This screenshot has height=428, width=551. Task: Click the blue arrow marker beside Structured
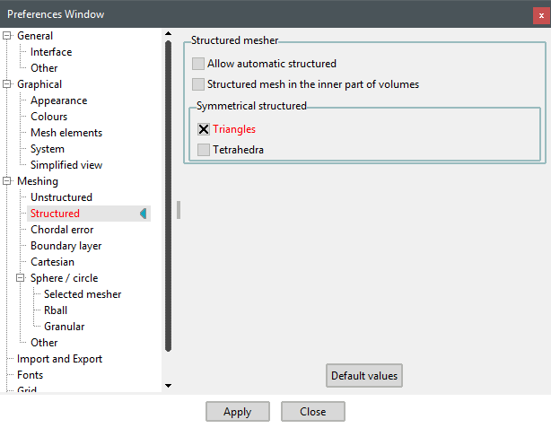coord(143,214)
